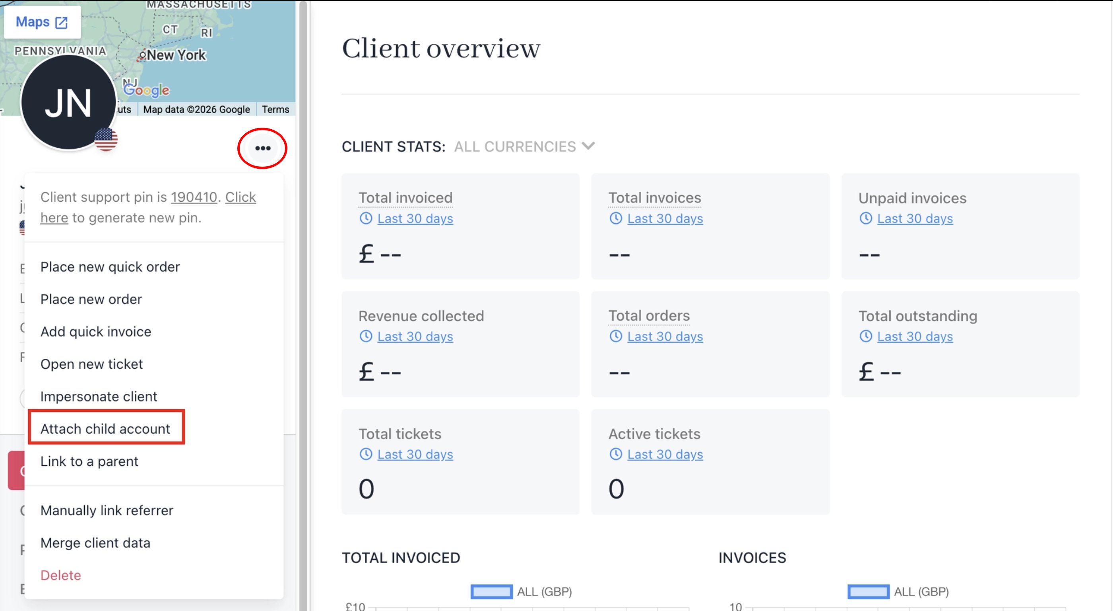Open the All Currencies dropdown
1113x611 pixels.
(524, 147)
